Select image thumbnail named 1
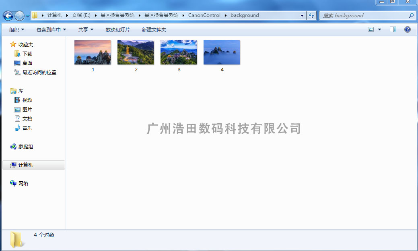This screenshot has width=418, height=251. pos(93,53)
